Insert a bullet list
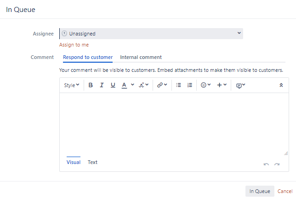 click(179, 85)
